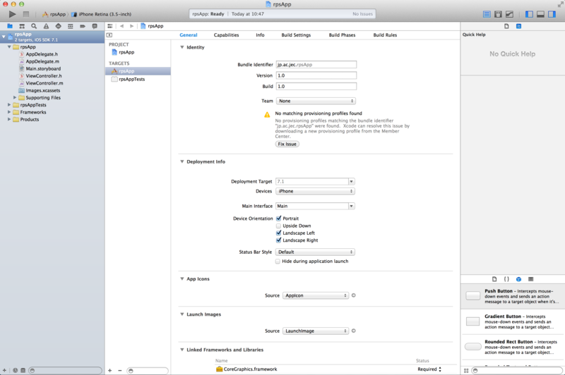565x375 pixels.
Task: Select the General tab
Action: [189, 35]
